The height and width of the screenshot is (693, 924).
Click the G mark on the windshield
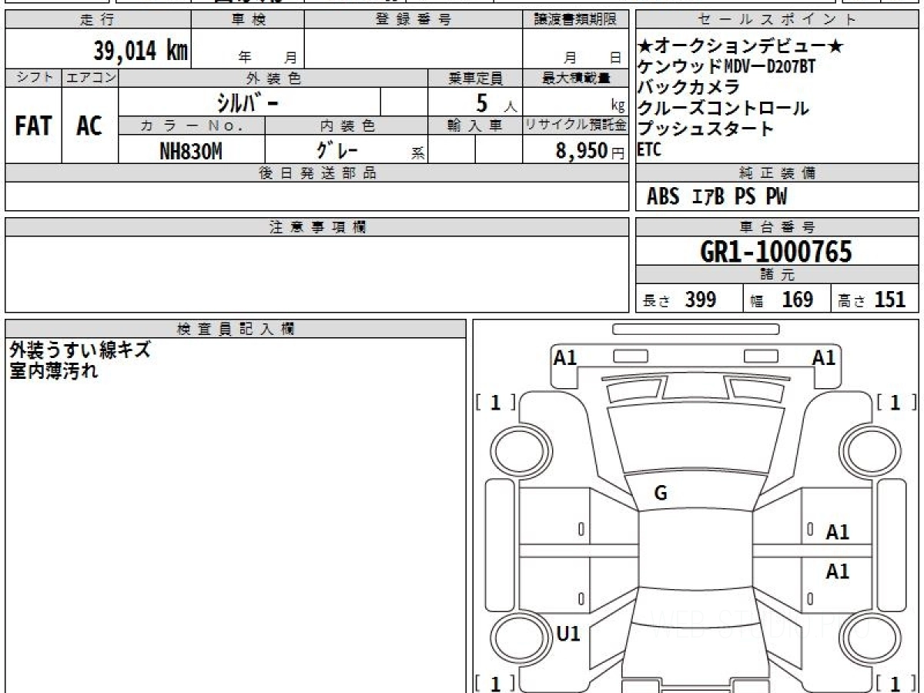661,494
